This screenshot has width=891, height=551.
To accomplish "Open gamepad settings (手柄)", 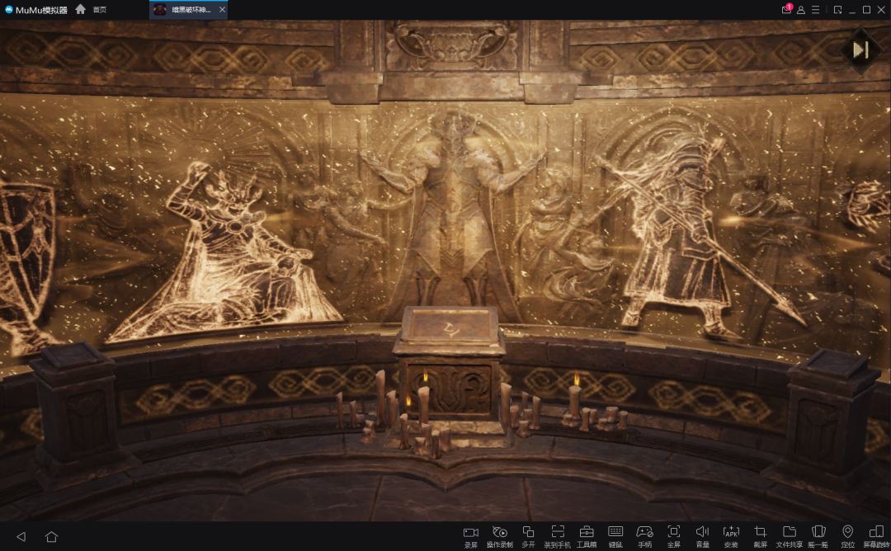I will pyautogui.click(x=644, y=536).
